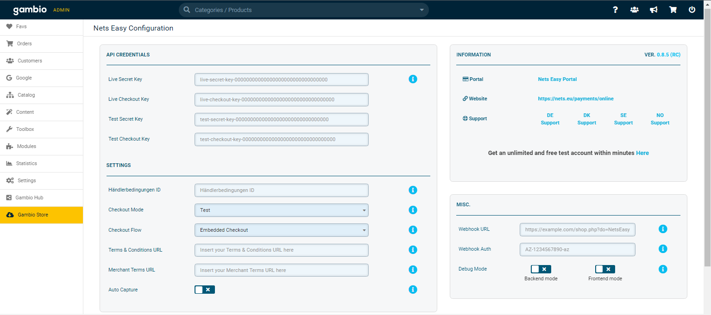The width and height of the screenshot is (711, 315).
Task: Toggle Debug Backend mode switch
Action: (541, 269)
